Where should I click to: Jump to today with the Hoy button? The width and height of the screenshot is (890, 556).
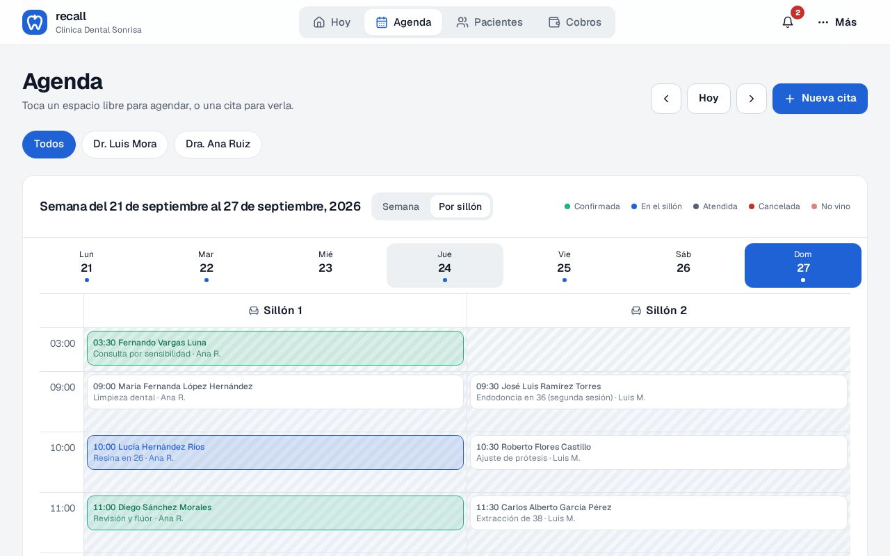pyautogui.click(x=709, y=99)
